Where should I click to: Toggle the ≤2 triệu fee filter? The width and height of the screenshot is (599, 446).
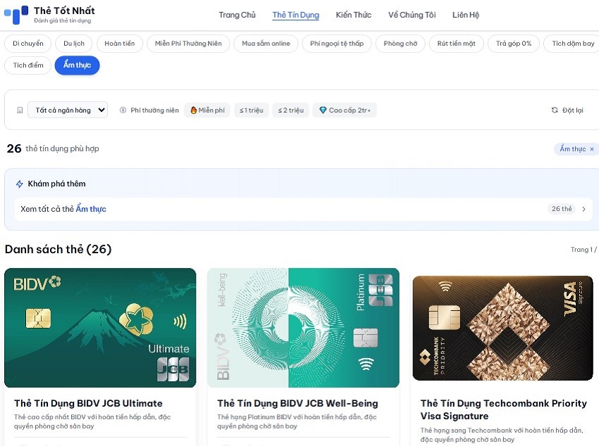(290, 110)
